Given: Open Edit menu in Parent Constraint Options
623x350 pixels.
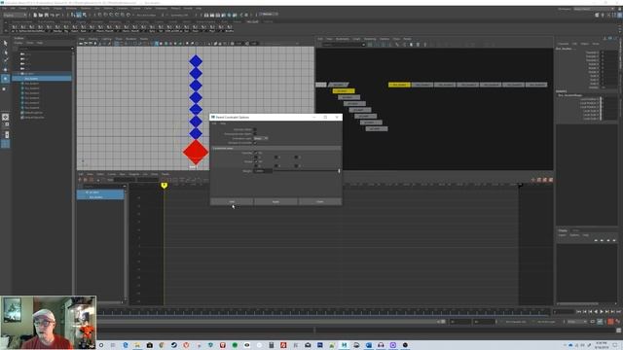Looking at the screenshot, I should point(214,123).
